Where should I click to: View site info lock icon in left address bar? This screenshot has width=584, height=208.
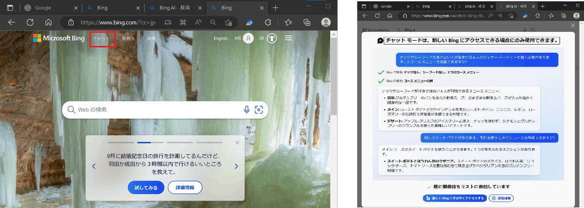click(x=71, y=22)
